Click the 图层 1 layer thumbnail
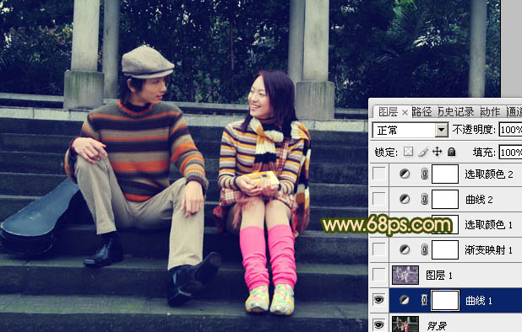The image size is (522, 332). (405, 275)
